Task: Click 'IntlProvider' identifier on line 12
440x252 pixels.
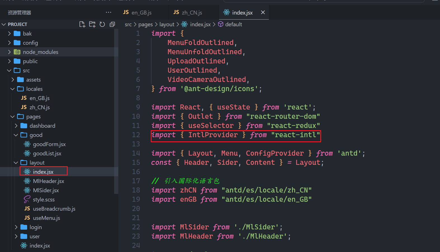Action: coord(213,135)
